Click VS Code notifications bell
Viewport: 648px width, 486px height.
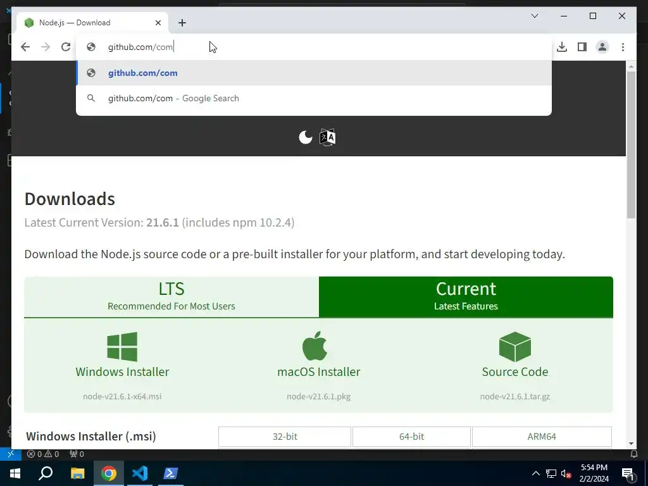(634, 454)
